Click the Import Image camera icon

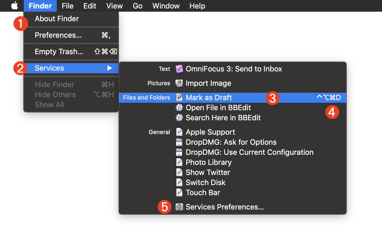tap(179, 83)
